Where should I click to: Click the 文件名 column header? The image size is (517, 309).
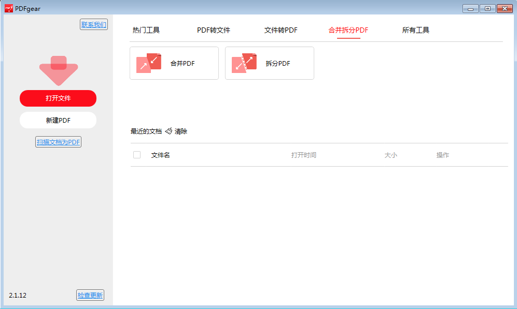160,155
